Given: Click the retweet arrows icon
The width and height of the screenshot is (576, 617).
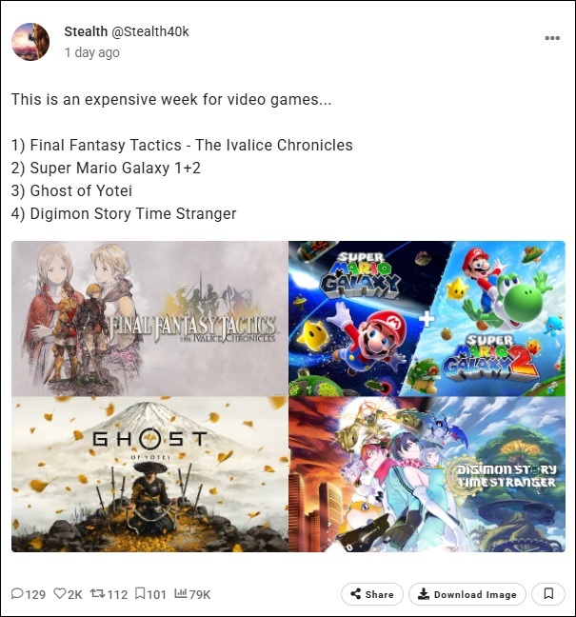Looking at the screenshot, I should tap(97, 593).
